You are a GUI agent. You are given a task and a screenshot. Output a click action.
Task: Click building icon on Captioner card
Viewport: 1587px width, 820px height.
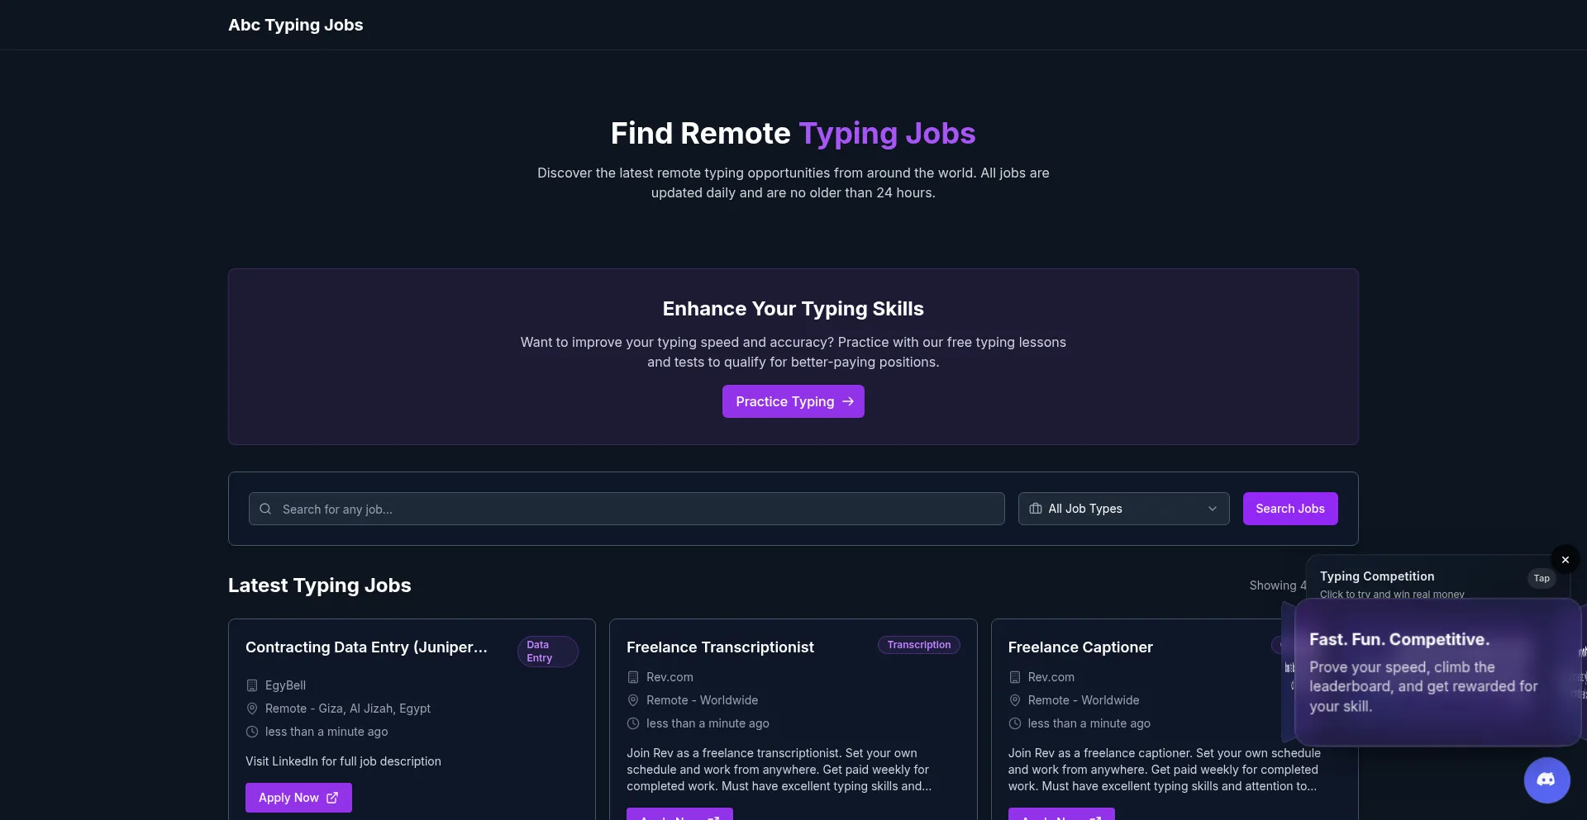pyautogui.click(x=1015, y=677)
